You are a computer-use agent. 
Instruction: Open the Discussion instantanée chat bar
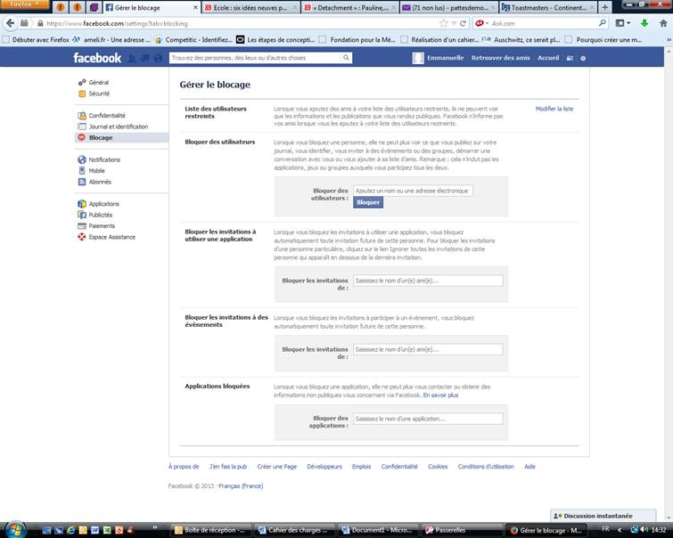point(603,516)
